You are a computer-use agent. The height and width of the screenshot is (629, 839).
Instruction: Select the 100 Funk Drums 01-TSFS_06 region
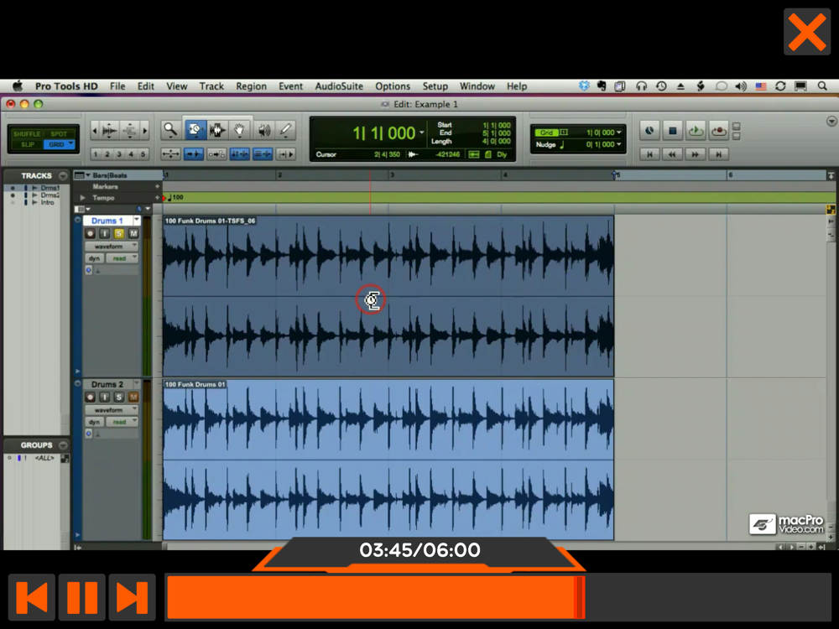coord(388,296)
